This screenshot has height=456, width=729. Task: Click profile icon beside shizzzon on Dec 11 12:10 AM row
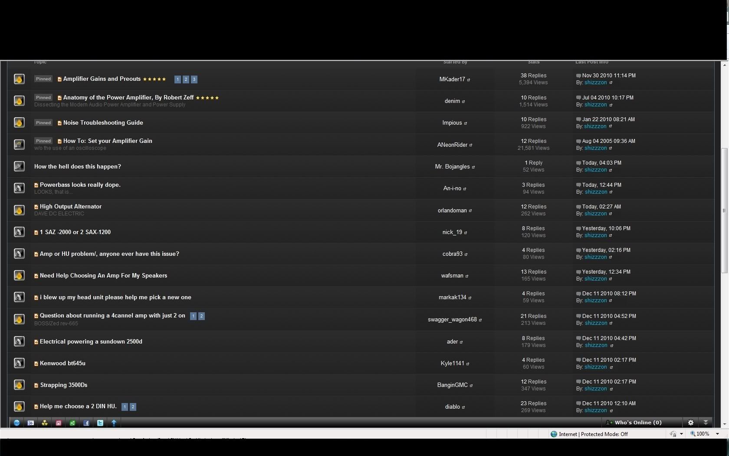click(611, 410)
